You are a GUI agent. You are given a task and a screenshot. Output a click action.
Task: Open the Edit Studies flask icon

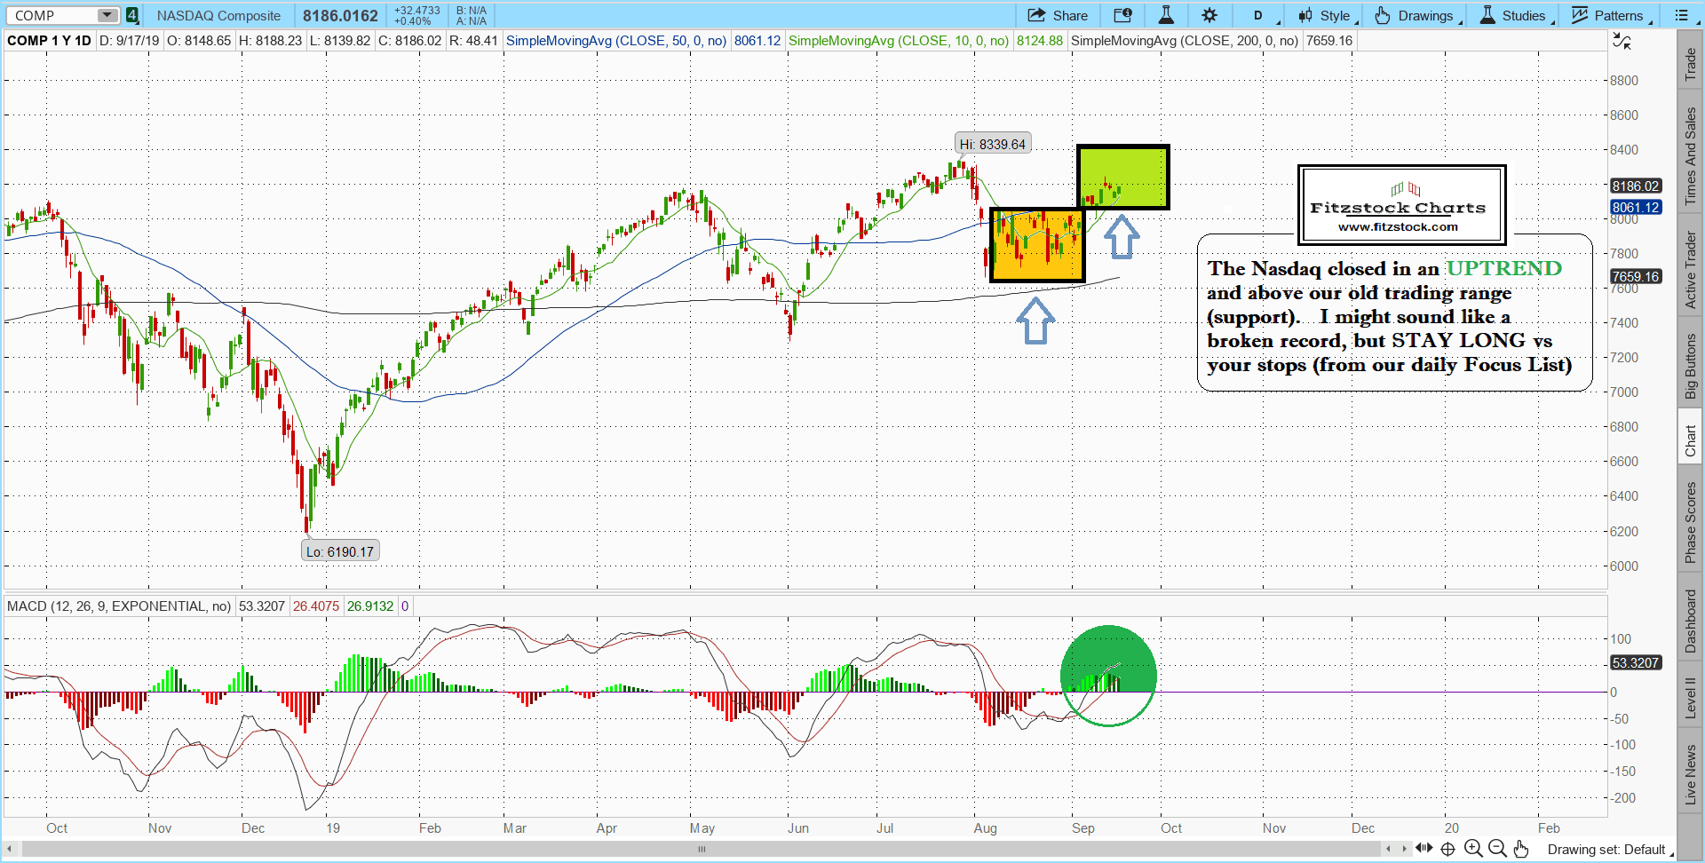[1166, 15]
